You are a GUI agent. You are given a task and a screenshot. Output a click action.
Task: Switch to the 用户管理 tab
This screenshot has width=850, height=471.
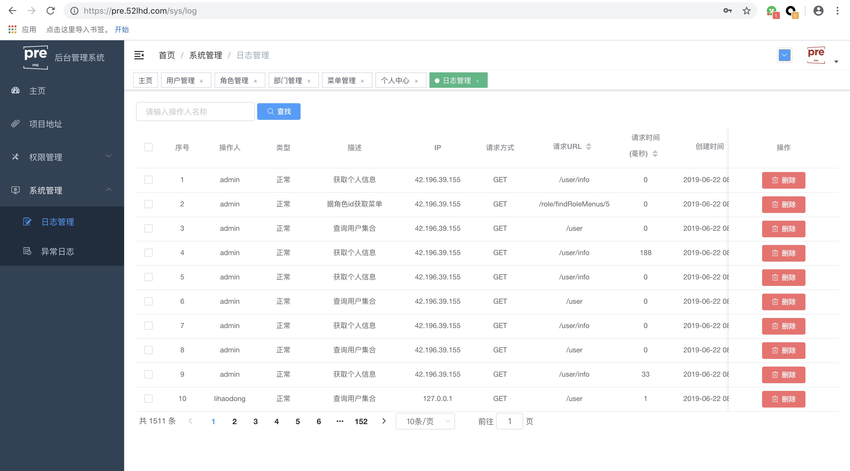(181, 80)
